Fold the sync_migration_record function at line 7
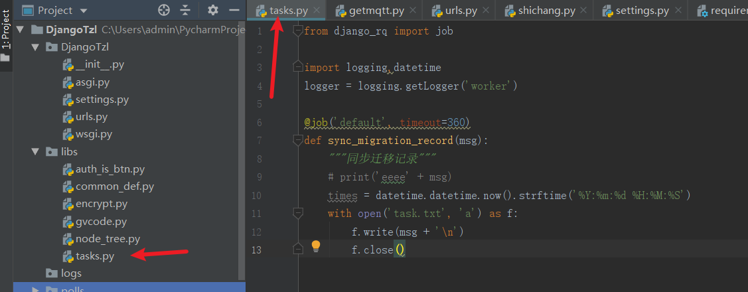 [x=297, y=140]
